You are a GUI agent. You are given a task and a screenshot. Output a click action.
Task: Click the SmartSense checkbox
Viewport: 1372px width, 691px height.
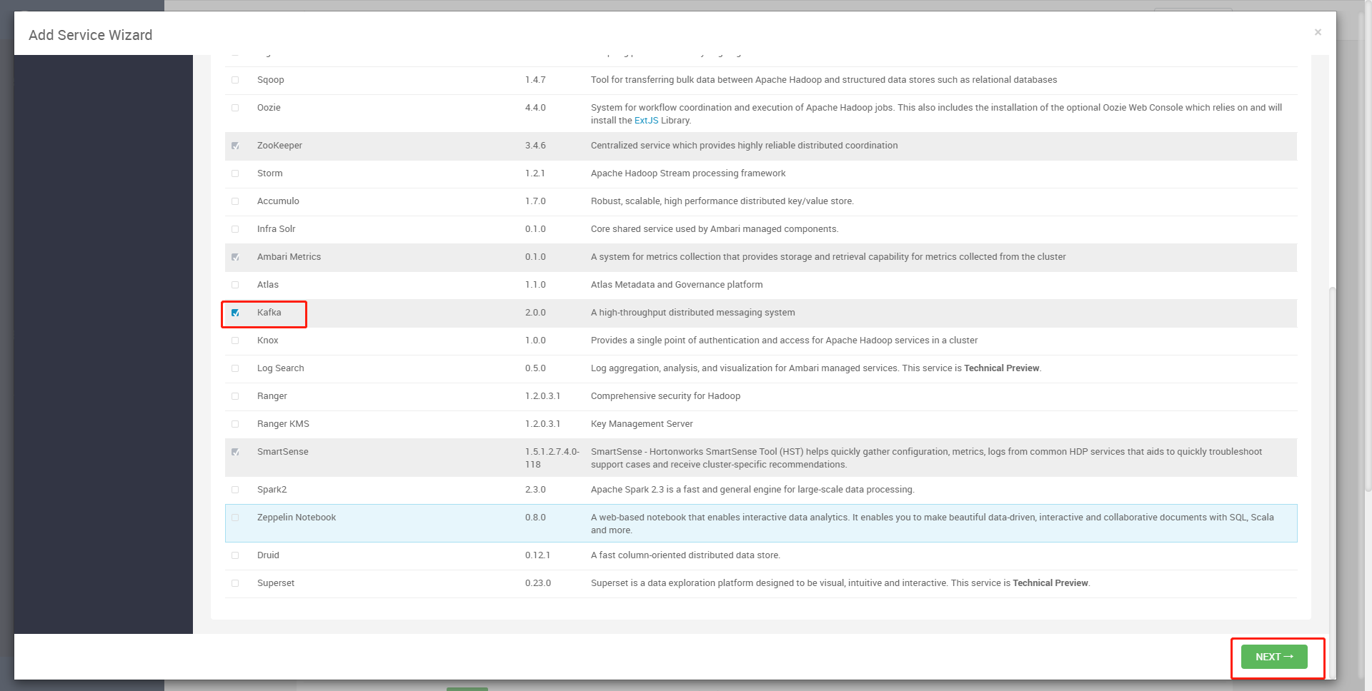click(x=235, y=452)
